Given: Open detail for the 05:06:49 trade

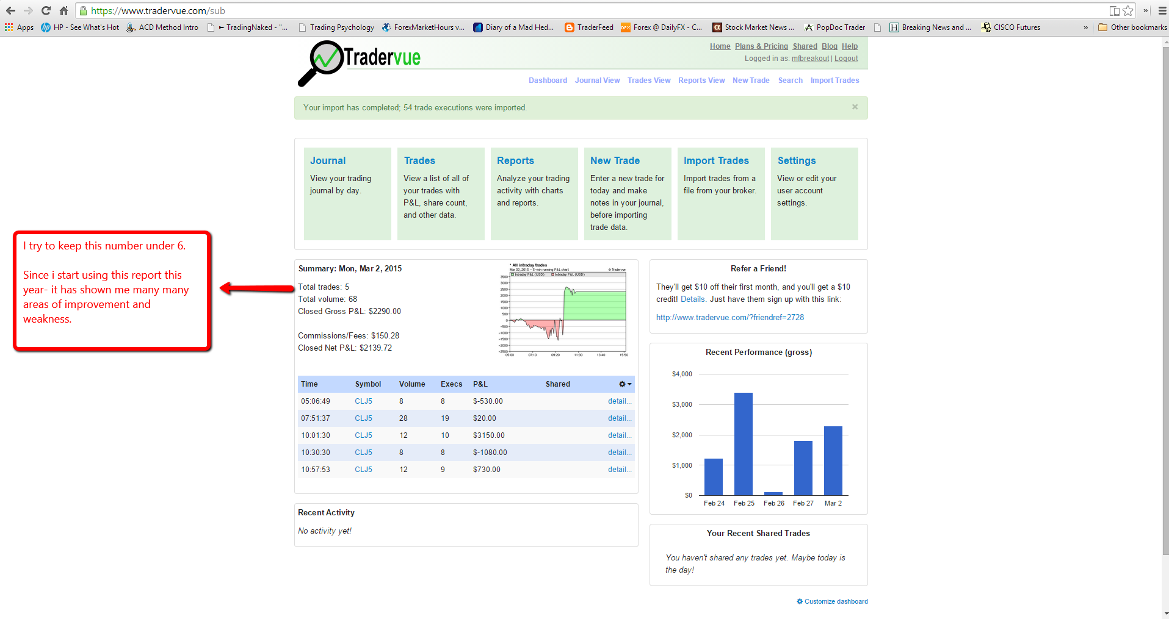Looking at the screenshot, I should (620, 401).
